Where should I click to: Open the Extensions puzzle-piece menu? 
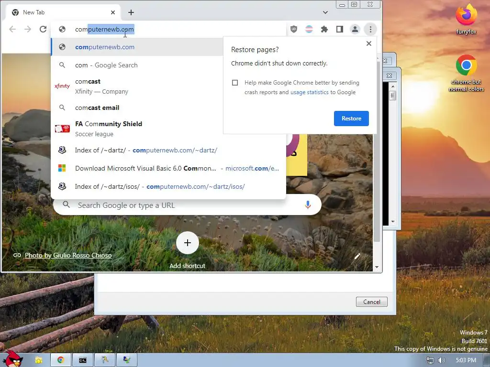(x=324, y=29)
